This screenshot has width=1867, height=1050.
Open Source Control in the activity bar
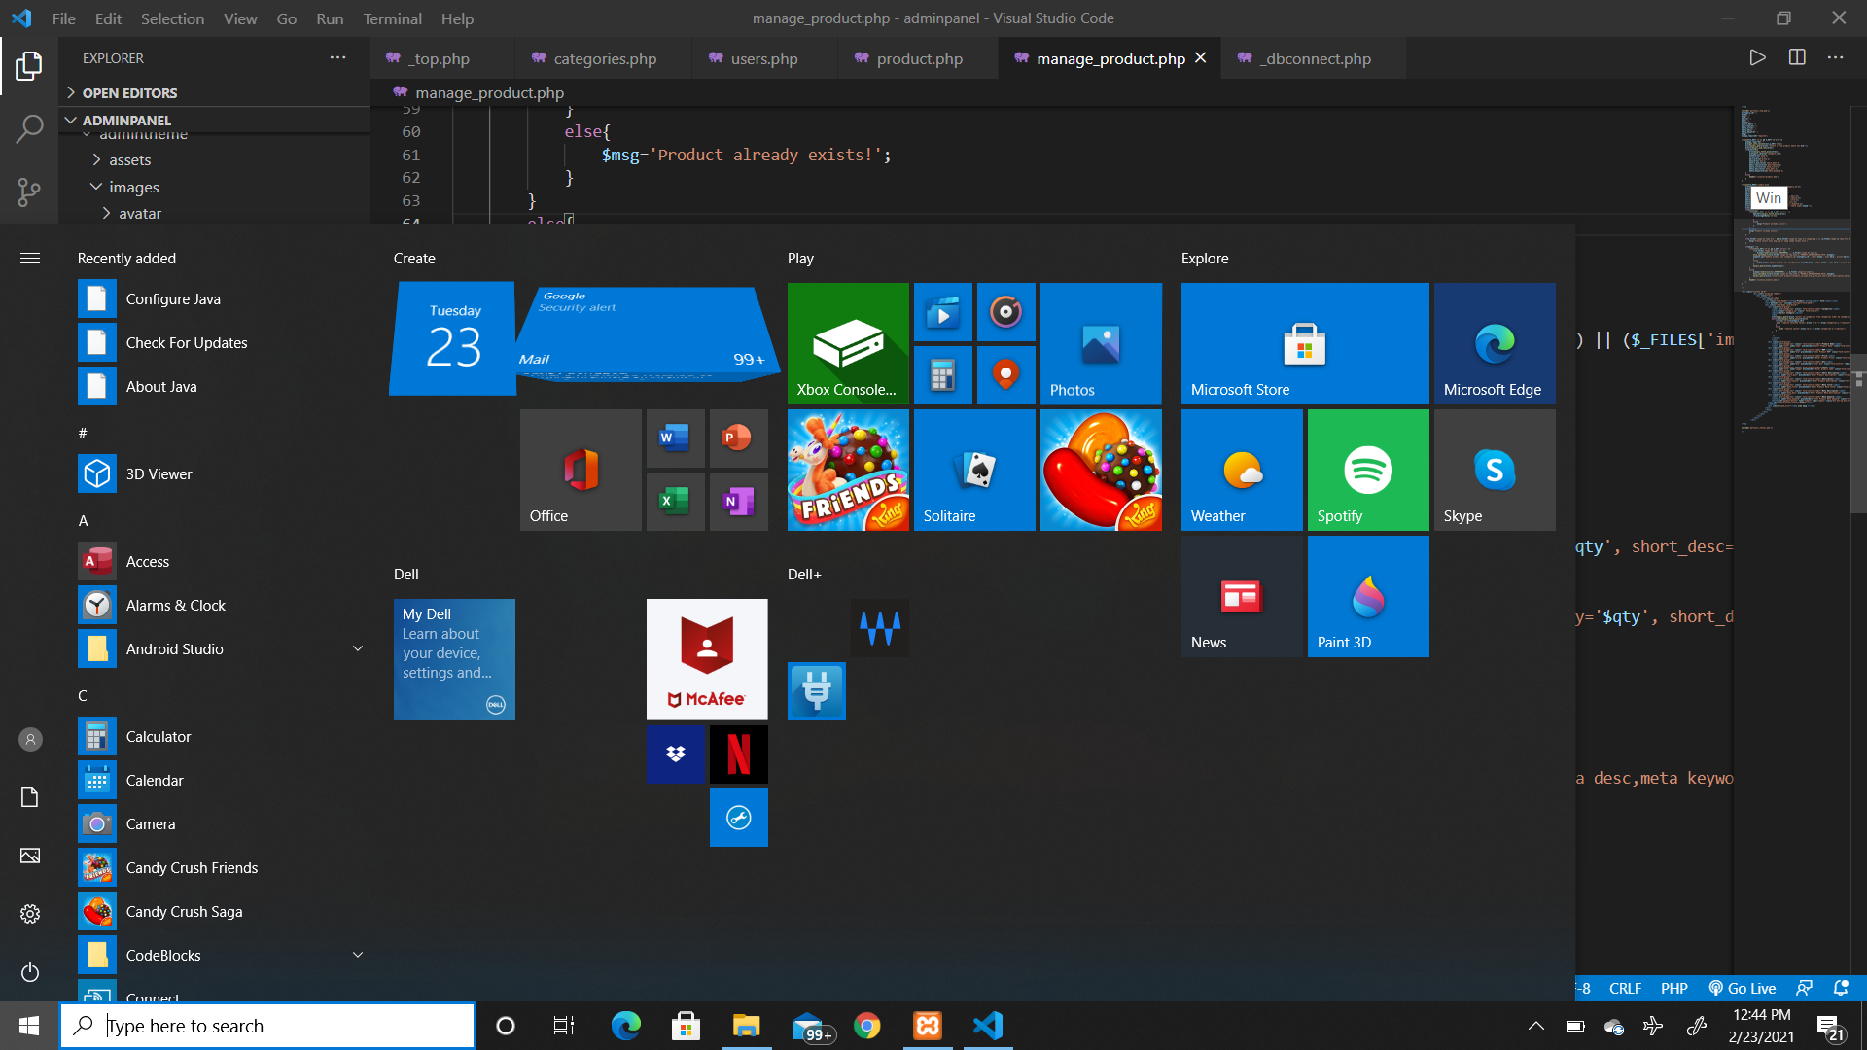pyautogui.click(x=29, y=192)
